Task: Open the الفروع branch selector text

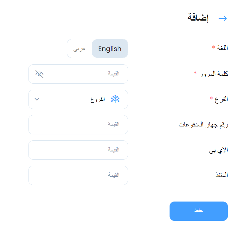Action: pyautogui.click(x=98, y=99)
